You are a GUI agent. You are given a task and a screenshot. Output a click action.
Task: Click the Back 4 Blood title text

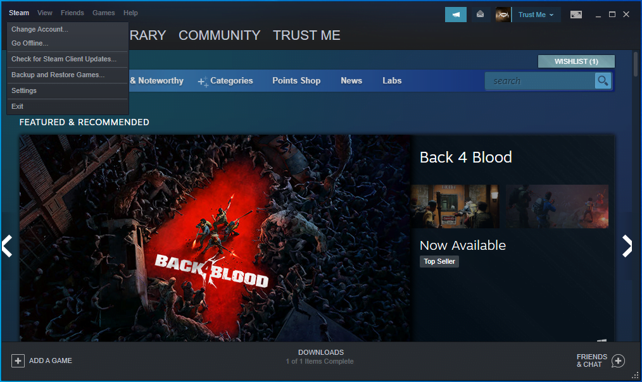[465, 157]
